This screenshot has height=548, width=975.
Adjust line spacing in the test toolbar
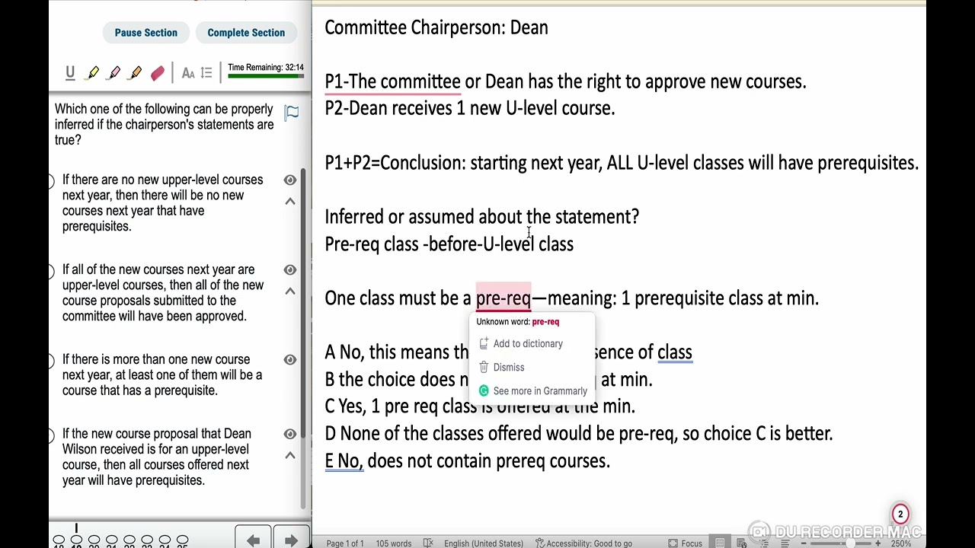(206, 73)
